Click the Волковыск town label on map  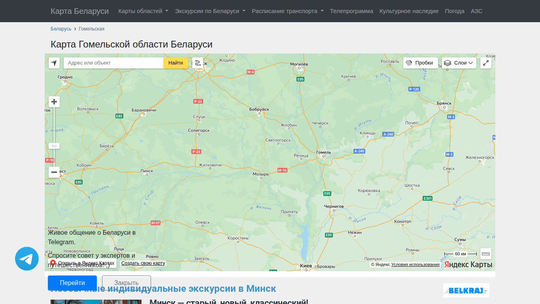pos(88,109)
